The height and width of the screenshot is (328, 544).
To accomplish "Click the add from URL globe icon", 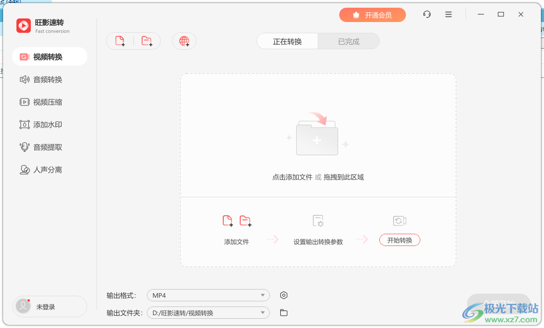I will click(x=184, y=41).
